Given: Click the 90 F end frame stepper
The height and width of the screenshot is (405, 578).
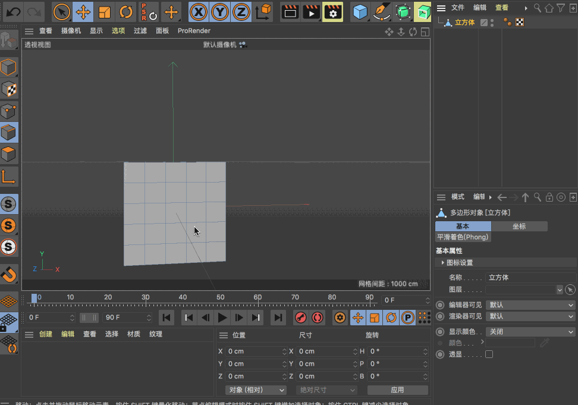Looking at the screenshot, I should pos(149,318).
